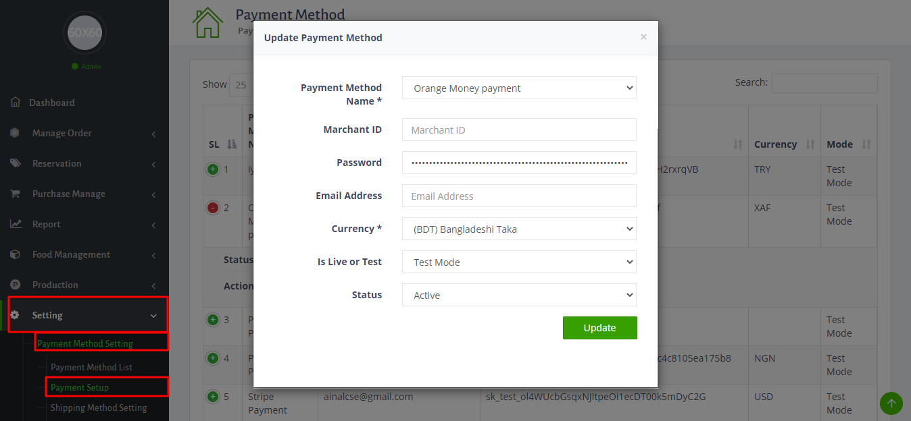Click the green scroll-to-top arrow

891,403
